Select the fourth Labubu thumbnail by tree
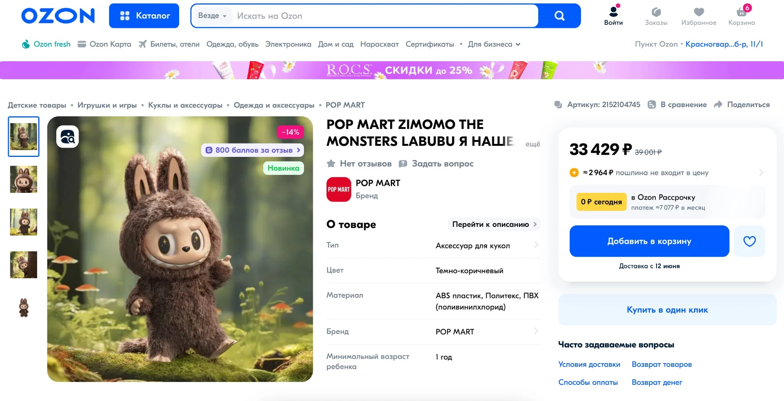The image size is (784, 401). 24,265
